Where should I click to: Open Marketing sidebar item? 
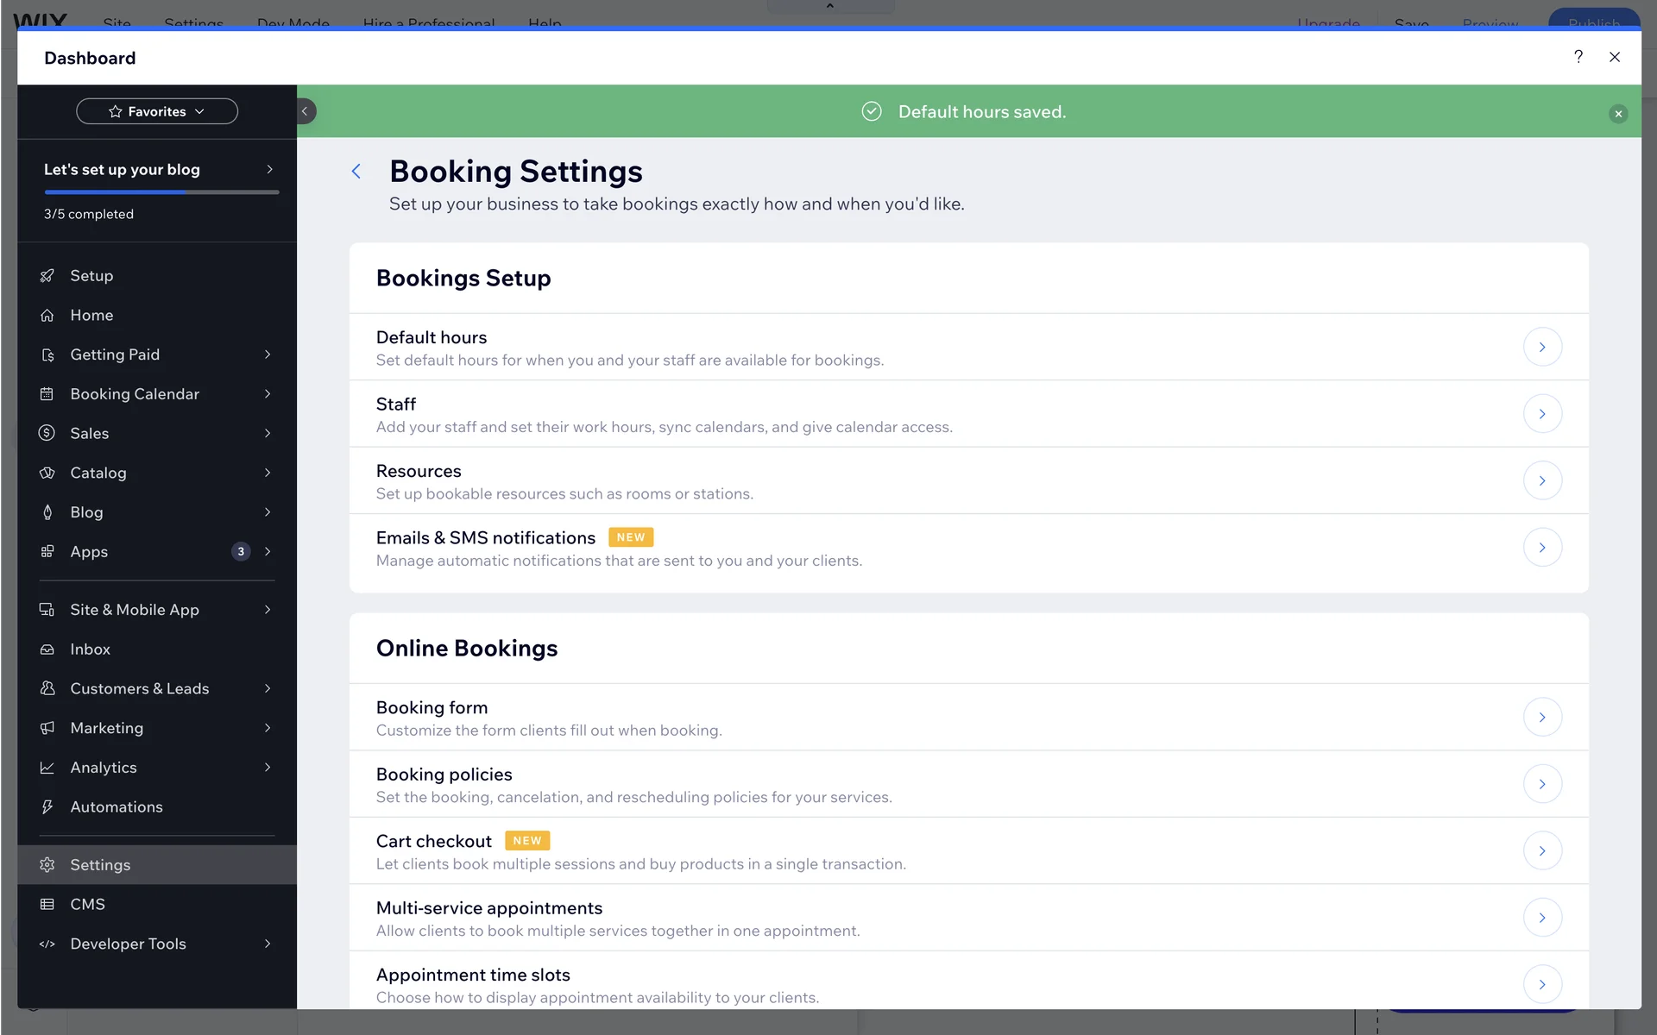tap(107, 728)
